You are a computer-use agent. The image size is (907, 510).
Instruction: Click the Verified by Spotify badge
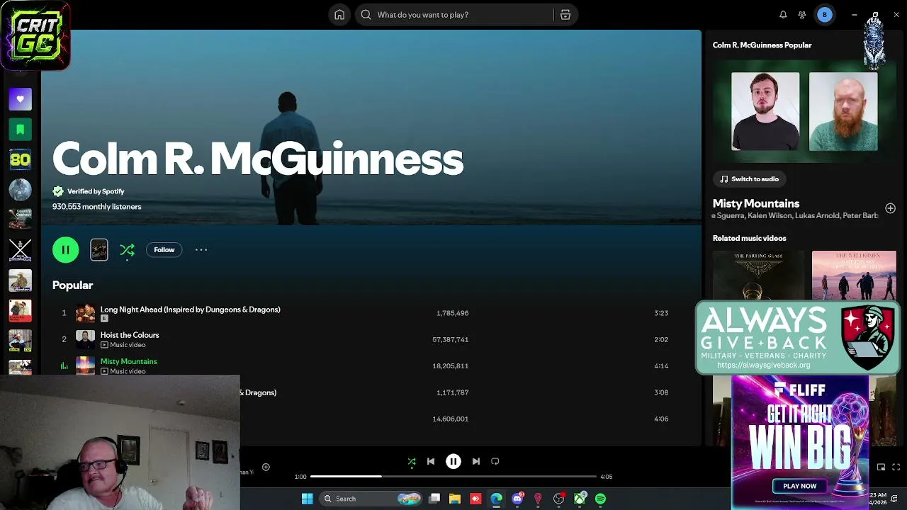click(x=89, y=191)
